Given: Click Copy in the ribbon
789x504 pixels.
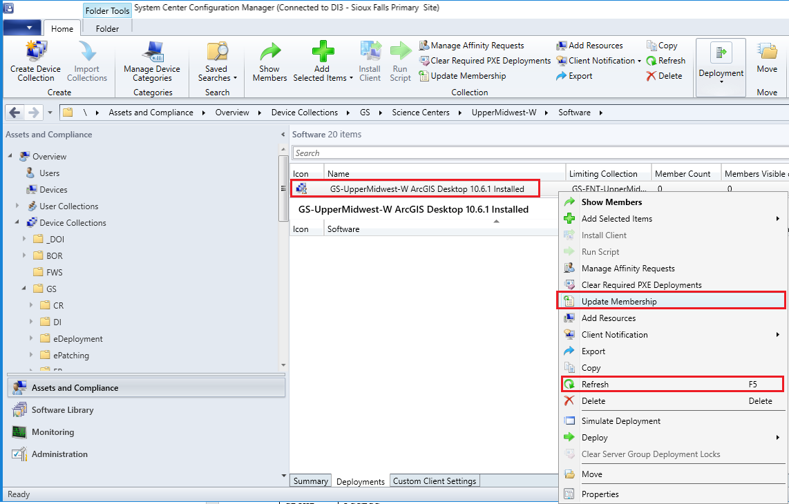Looking at the screenshot, I should coord(662,46).
